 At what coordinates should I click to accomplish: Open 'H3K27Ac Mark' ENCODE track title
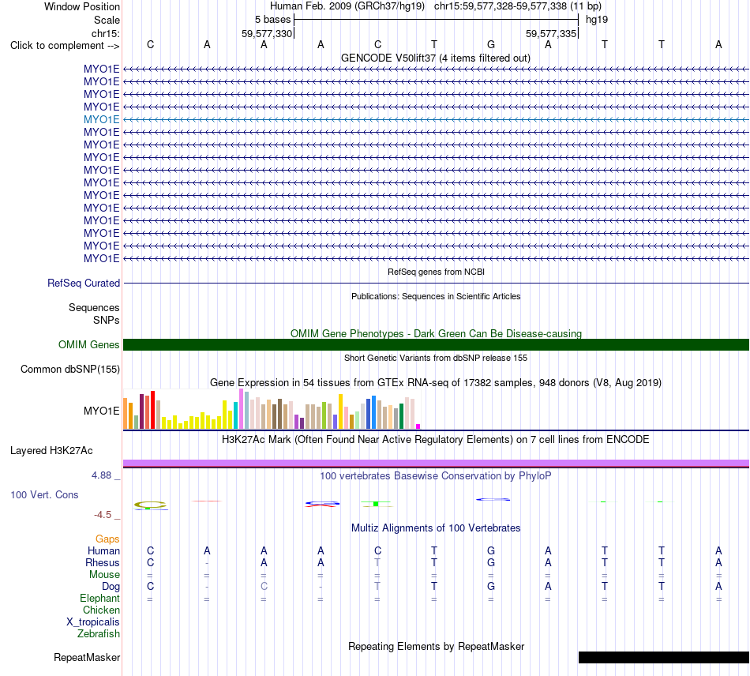(x=436, y=440)
